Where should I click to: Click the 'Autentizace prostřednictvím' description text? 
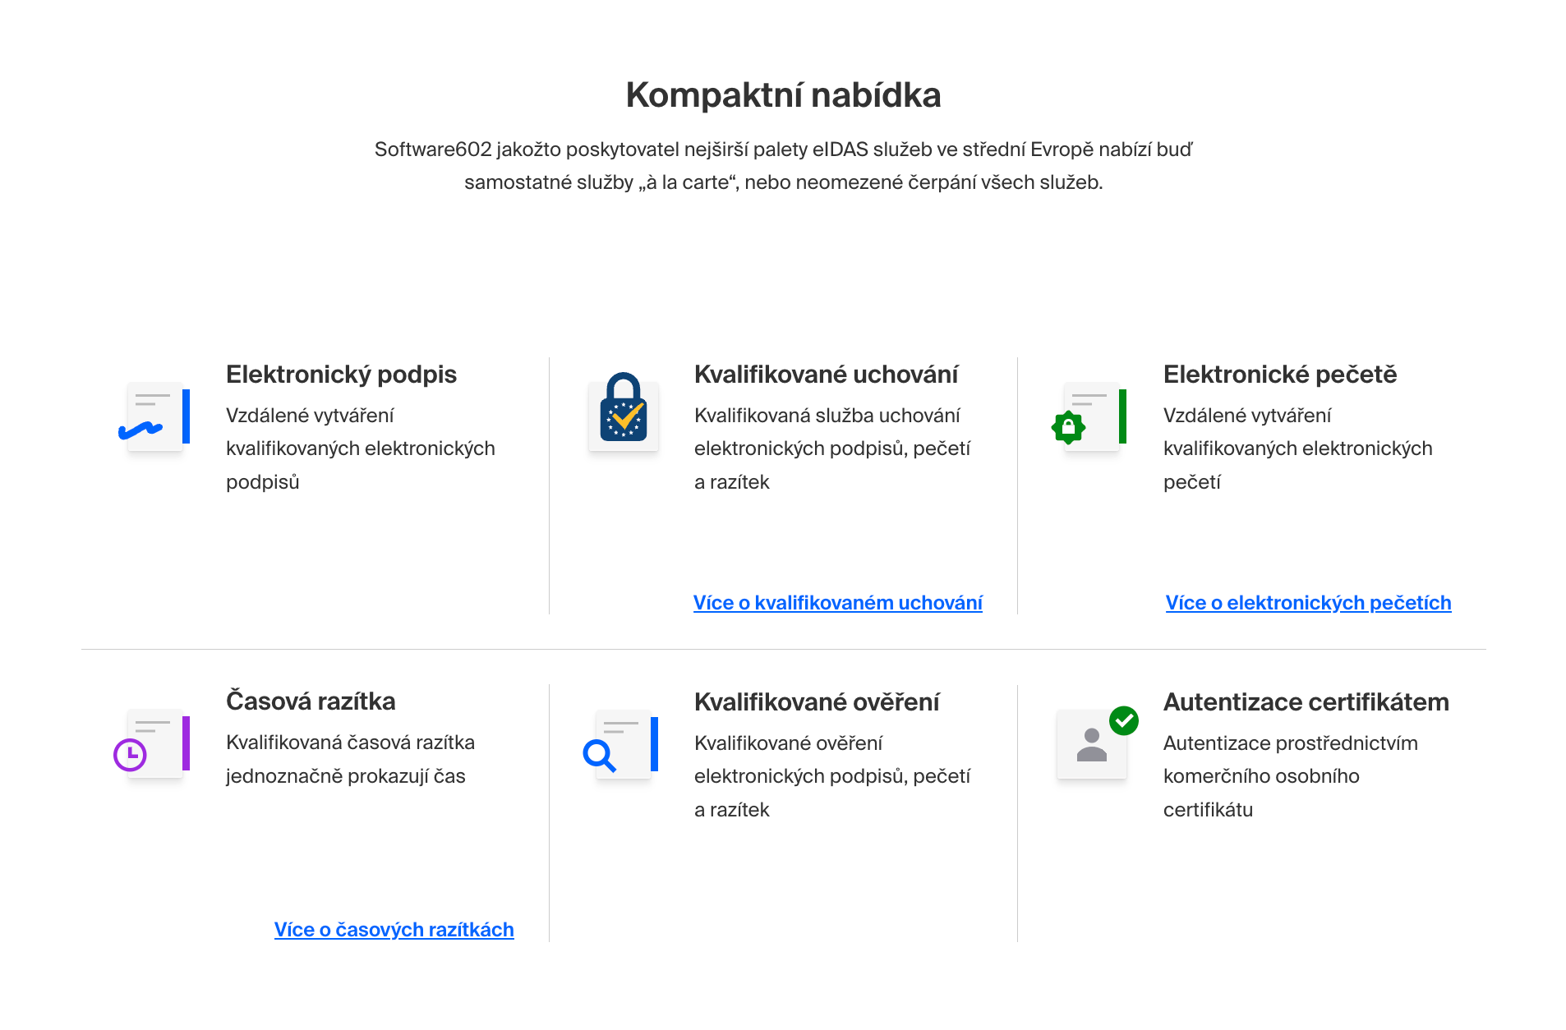(1290, 776)
